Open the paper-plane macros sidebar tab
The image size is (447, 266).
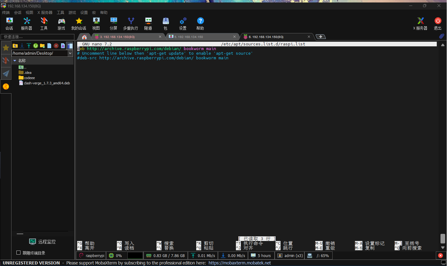(6, 73)
